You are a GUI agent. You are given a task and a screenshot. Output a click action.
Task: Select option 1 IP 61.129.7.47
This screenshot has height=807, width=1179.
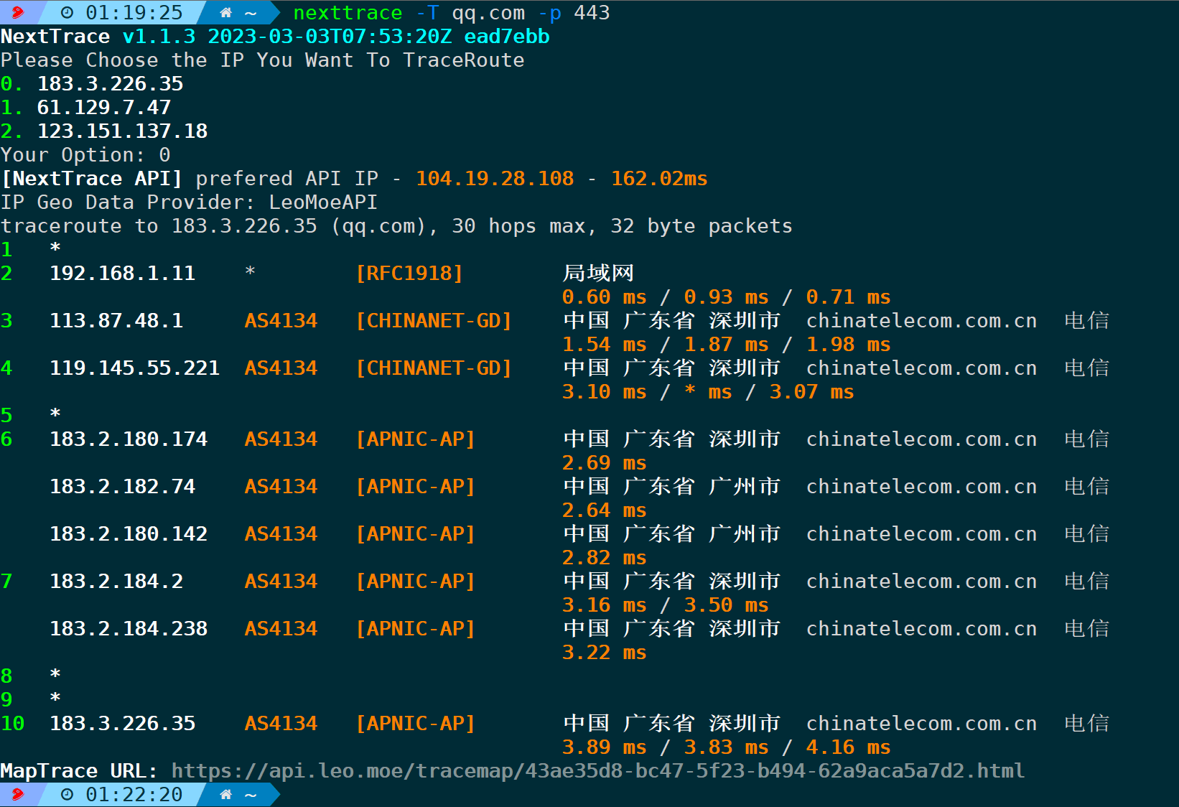104,108
